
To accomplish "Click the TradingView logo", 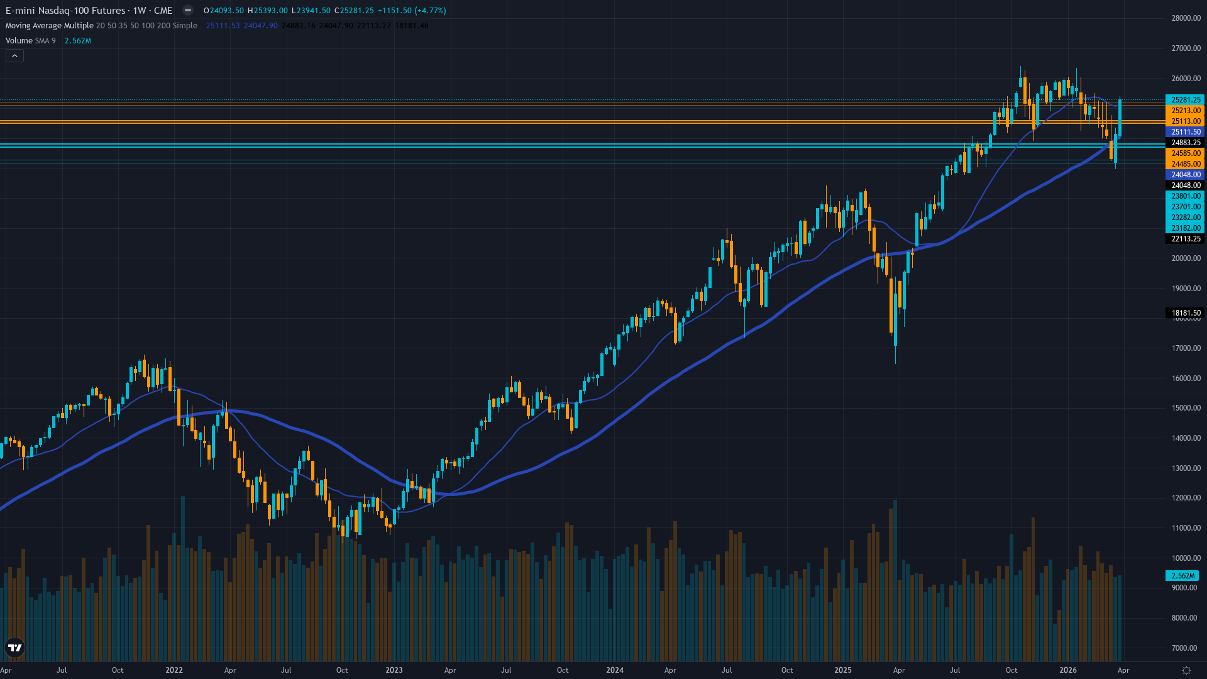I will pyautogui.click(x=15, y=648).
